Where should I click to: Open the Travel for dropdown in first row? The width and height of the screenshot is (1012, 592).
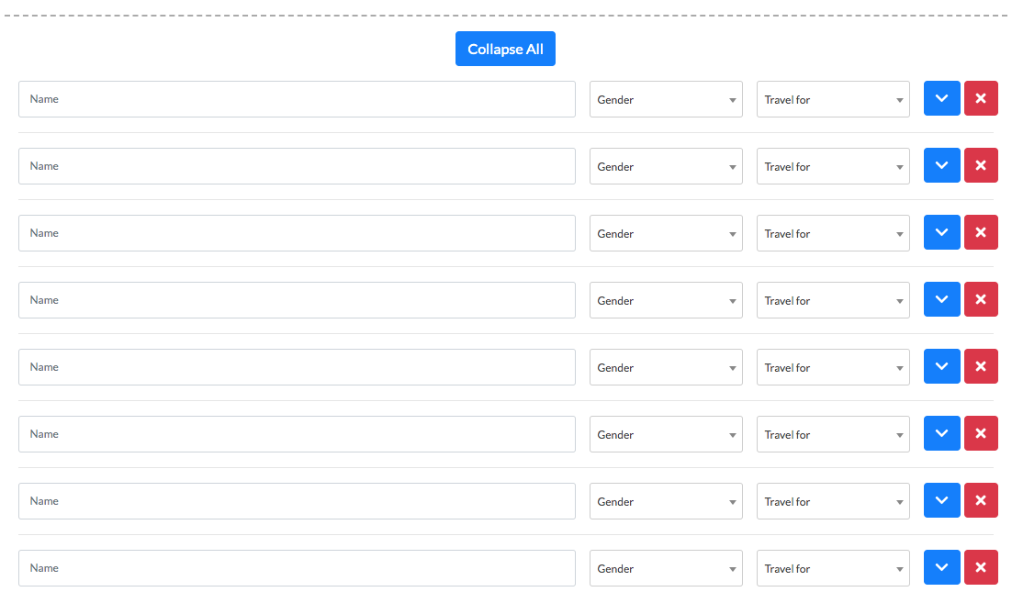click(833, 99)
